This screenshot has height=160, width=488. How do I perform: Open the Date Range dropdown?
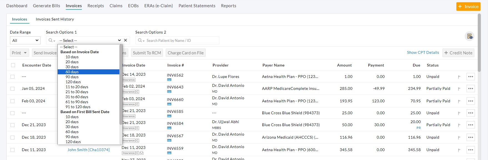[25, 40]
